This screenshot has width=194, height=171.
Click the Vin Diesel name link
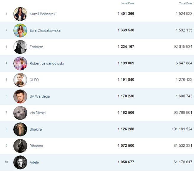tap(38, 113)
